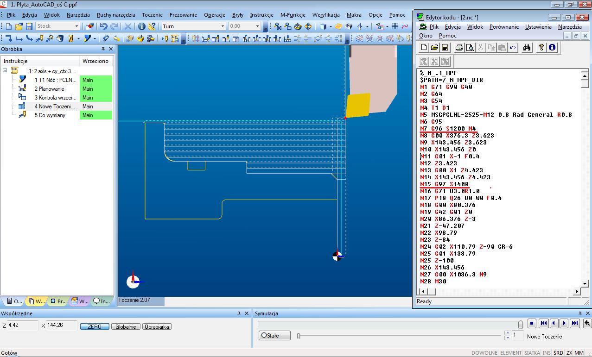
Task: Toggle ŚRD snap in status bar
Action: click(x=558, y=353)
